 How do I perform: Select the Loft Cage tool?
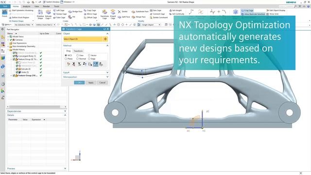coord(59,10)
